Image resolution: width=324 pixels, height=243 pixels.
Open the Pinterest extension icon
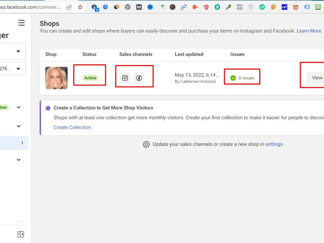128,7
